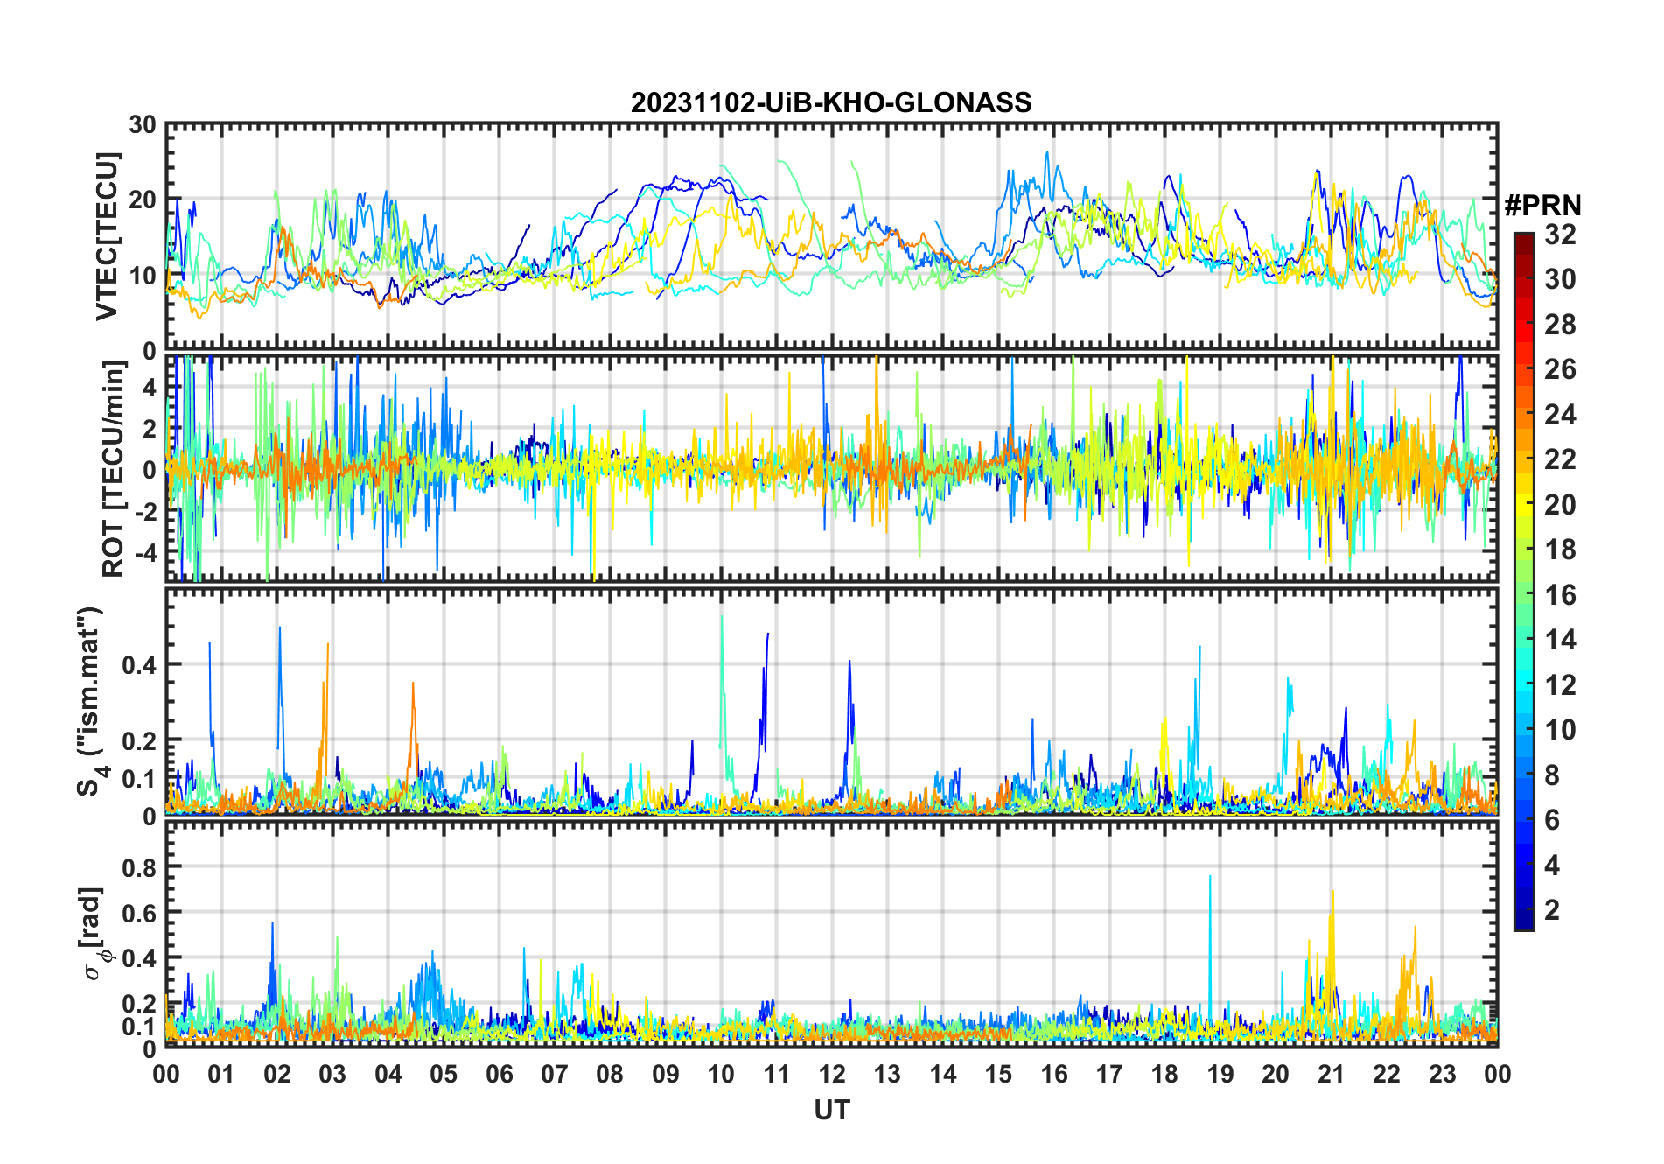Click the 21 hour tick label on UT axis
The image size is (1664, 1164).
(1331, 1074)
